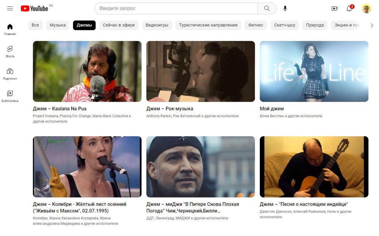Click title Джем – миДжи В Питере Снова Плохая Погода

click(x=192, y=208)
